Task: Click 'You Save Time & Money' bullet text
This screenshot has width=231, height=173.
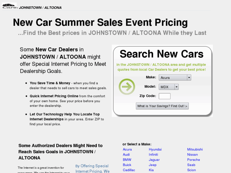Action: [x=50, y=83]
